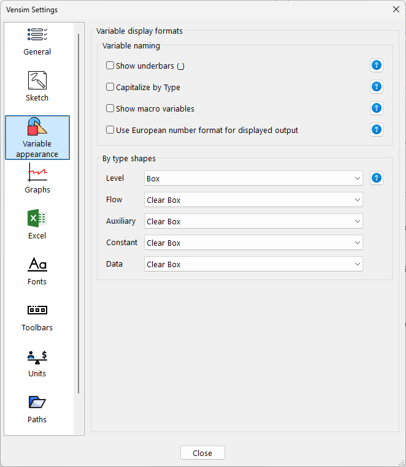The height and width of the screenshot is (467, 406).
Task: Switch to Paths settings
Action: tap(37, 409)
